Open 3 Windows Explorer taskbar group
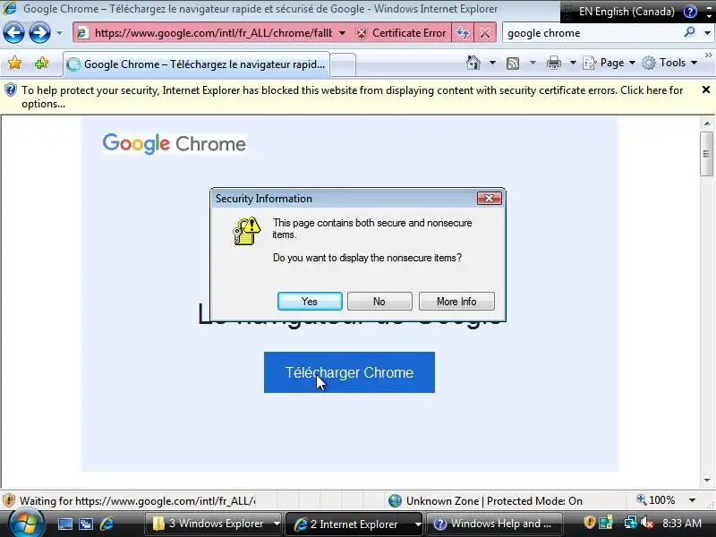The image size is (716, 537). tap(214, 524)
